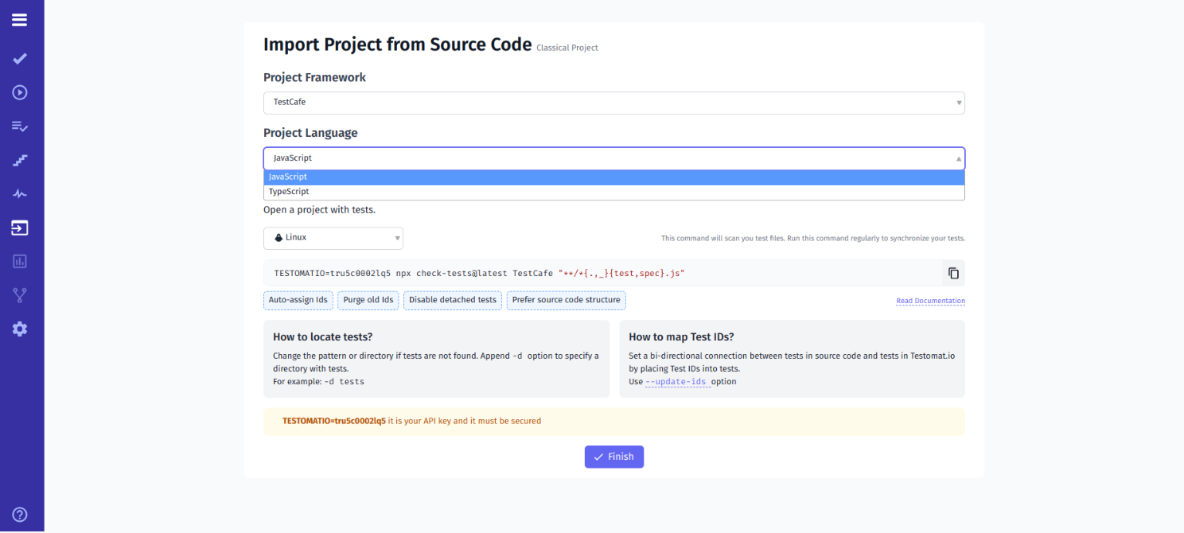
Task: Open the pulse activity icon in sidebar
Action: (x=19, y=193)
